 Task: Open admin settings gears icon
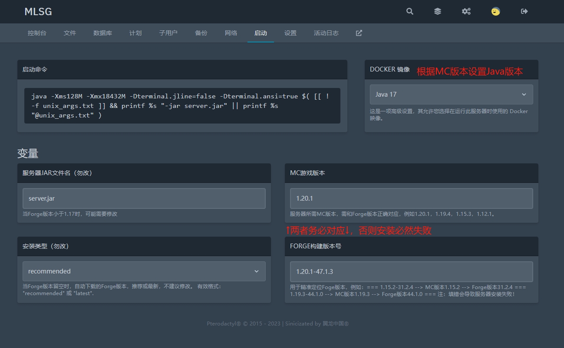(x=466, y=12)
